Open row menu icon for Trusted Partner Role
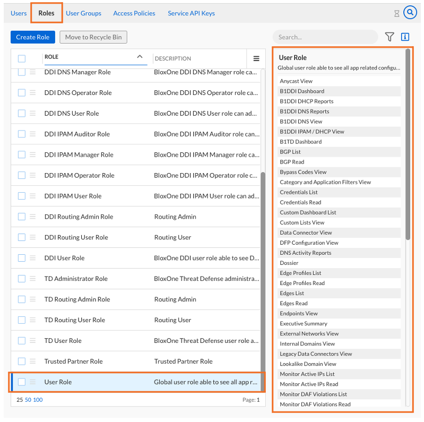The height and width of the screenshot is (422, 424). click(33, 361)
